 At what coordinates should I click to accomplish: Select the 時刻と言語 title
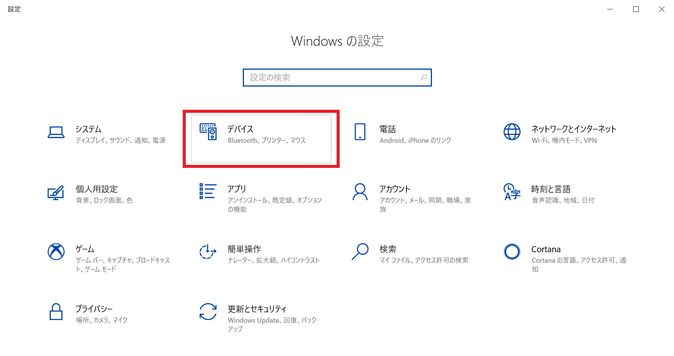coord(551,189)
